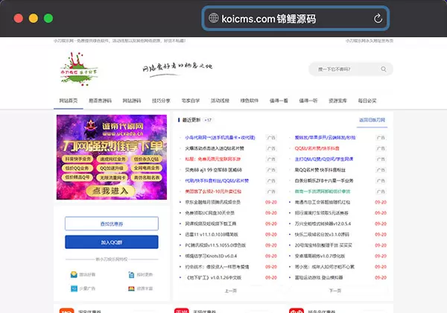Open the 技巧分享 navigation tab
This screenshot has width=447, height=313.
[x=161, y=101]
